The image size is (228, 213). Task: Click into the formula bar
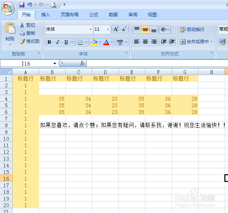coord(157,63)
